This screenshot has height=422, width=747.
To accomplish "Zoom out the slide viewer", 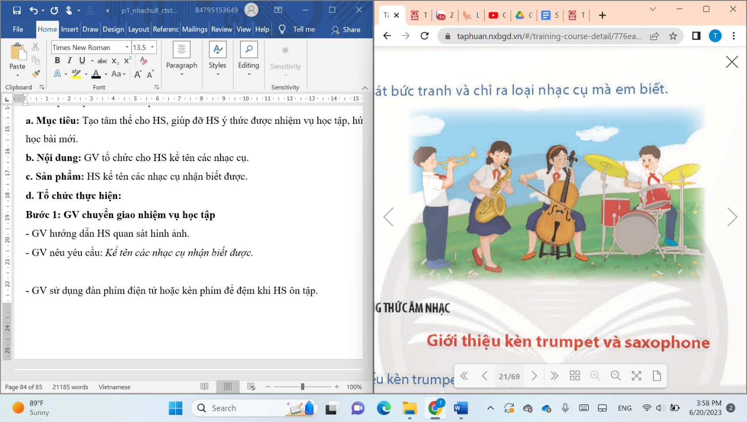I will tap(616, 376).
